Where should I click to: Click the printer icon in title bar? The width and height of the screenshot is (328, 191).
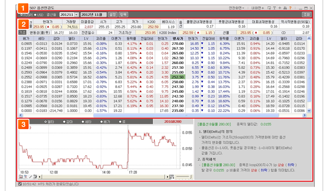285,8
